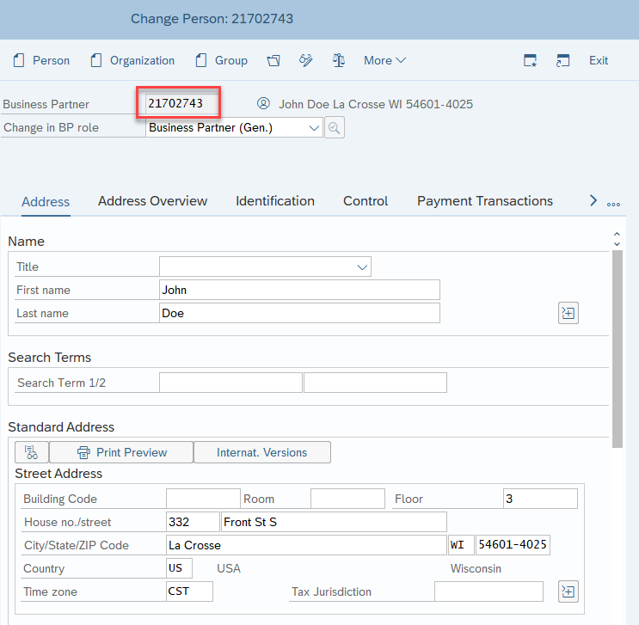Click the Building Code field
Viewport: 639px width, 625px height.
pyautogui.click(x=203, y=499)
